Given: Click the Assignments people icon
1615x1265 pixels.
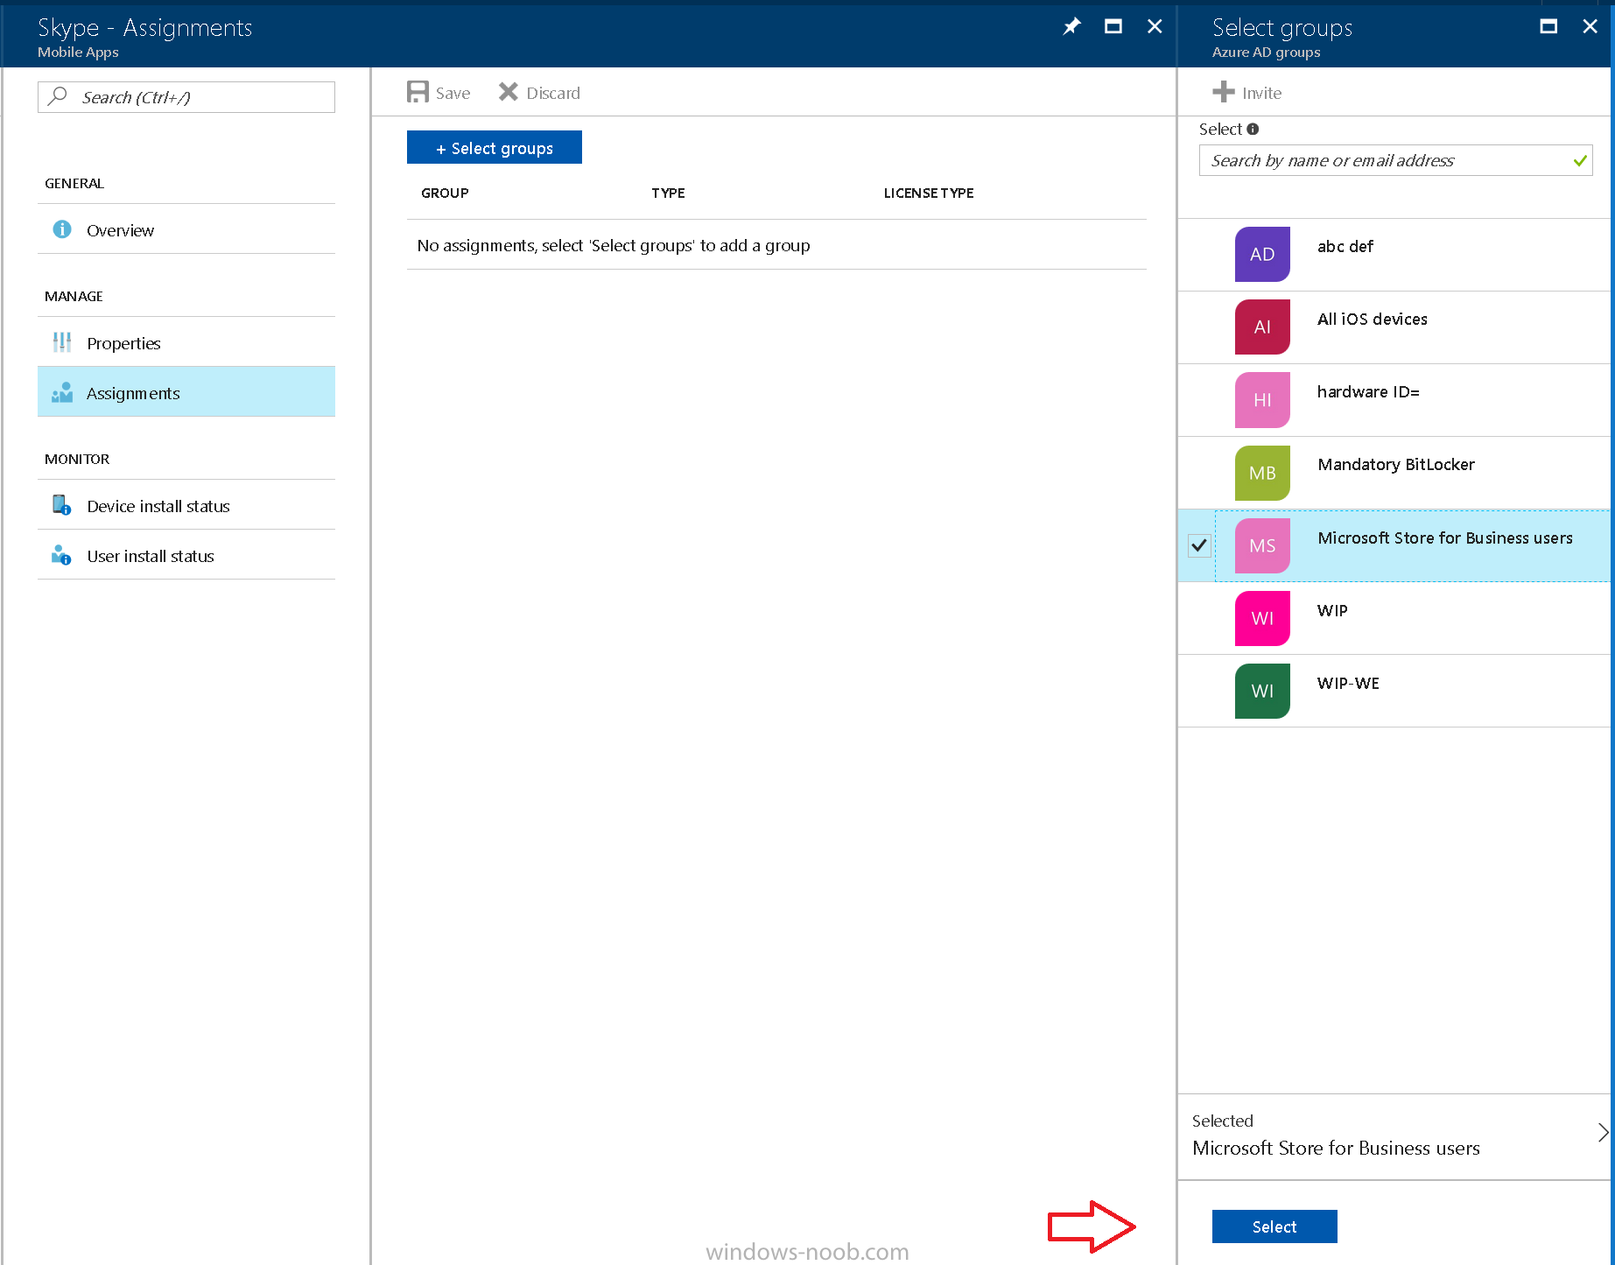Looking at the screenshot, I should 62,392.
